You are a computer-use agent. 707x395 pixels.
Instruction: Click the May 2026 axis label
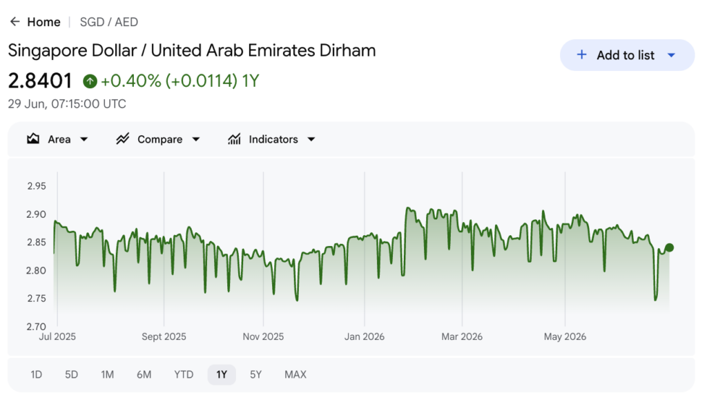click(565, 337)
